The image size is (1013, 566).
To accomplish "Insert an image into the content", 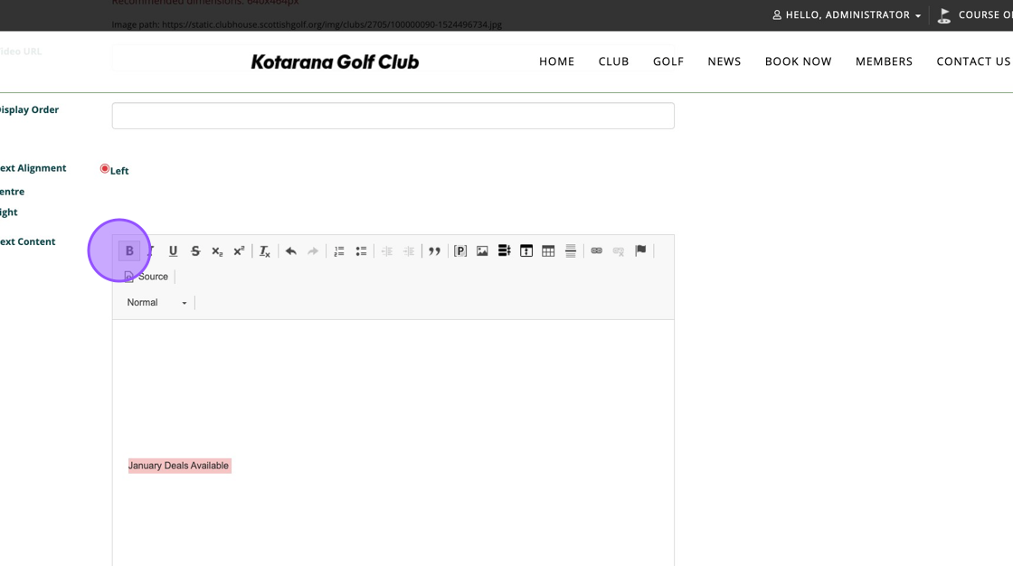I will click(482, 250).
